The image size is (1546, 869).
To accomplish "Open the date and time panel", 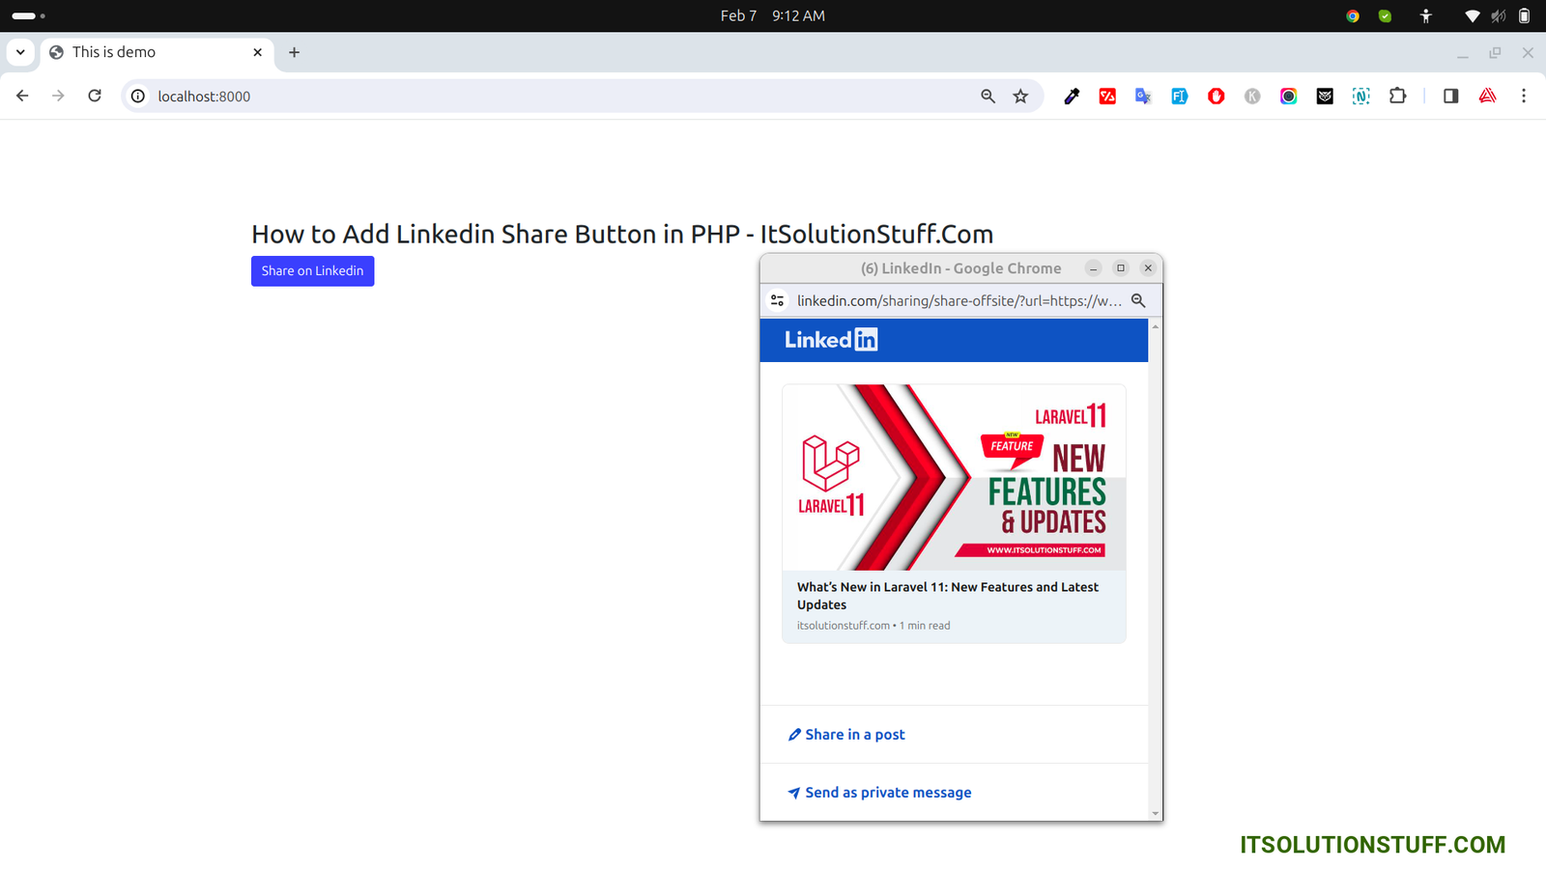I will coord(772,15).
